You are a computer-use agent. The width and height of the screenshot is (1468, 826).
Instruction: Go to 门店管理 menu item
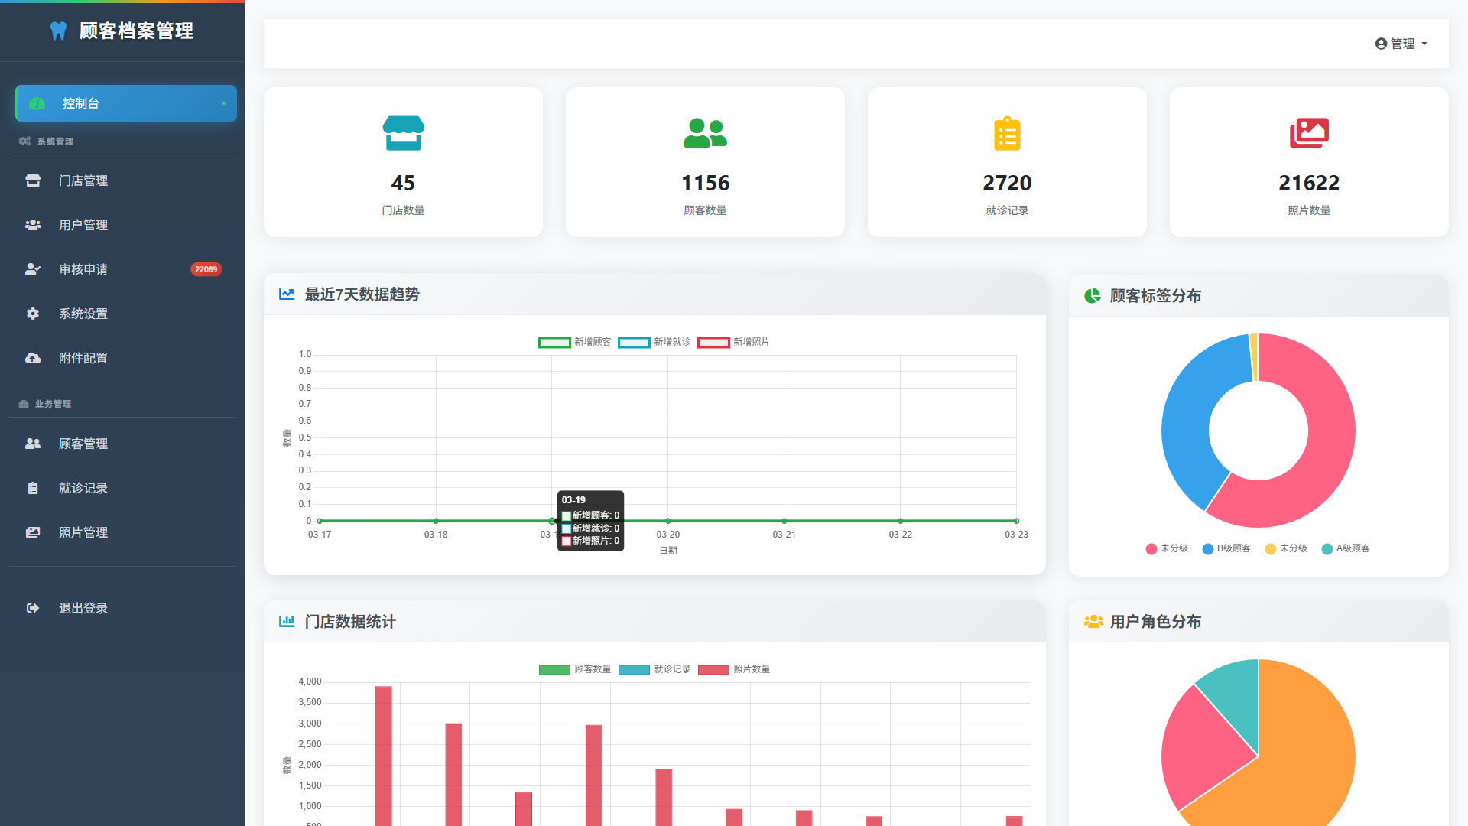(x=83, y=180)
